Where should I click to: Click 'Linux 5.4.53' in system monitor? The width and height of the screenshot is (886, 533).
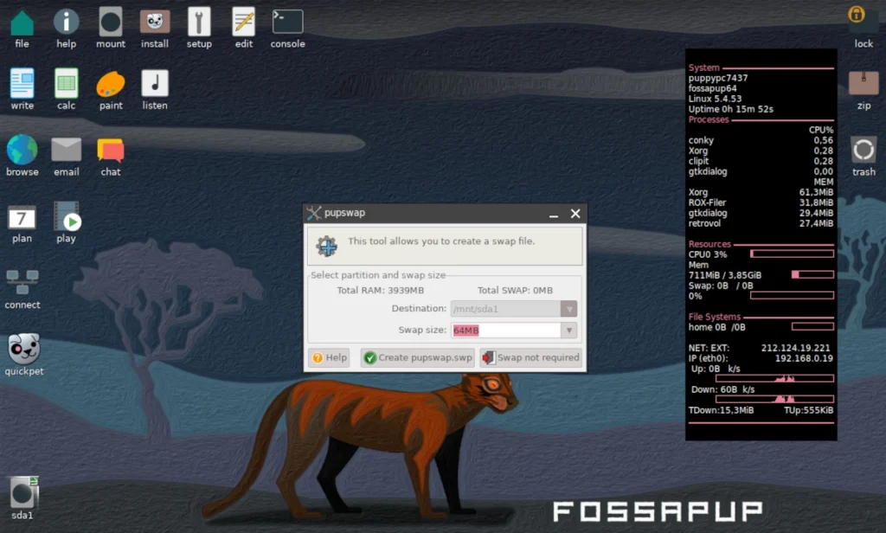point(715,99)
